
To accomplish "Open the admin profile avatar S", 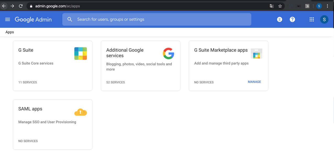I will pyautogui.click(x=324, y=19).
